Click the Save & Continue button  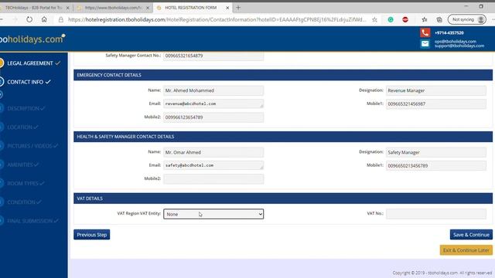(x=471, y=235)
